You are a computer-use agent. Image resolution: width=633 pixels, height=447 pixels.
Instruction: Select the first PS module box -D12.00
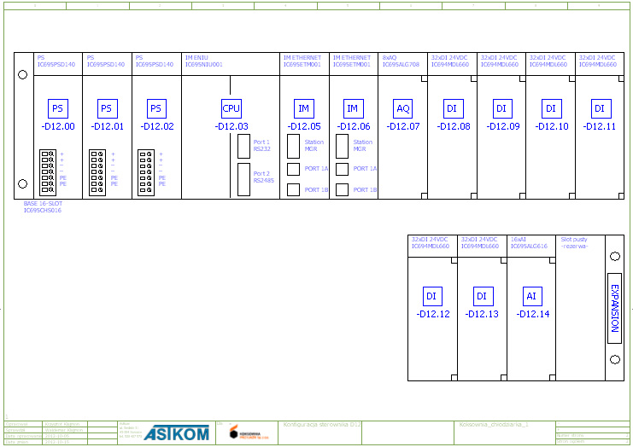click(x=57, y=108)
